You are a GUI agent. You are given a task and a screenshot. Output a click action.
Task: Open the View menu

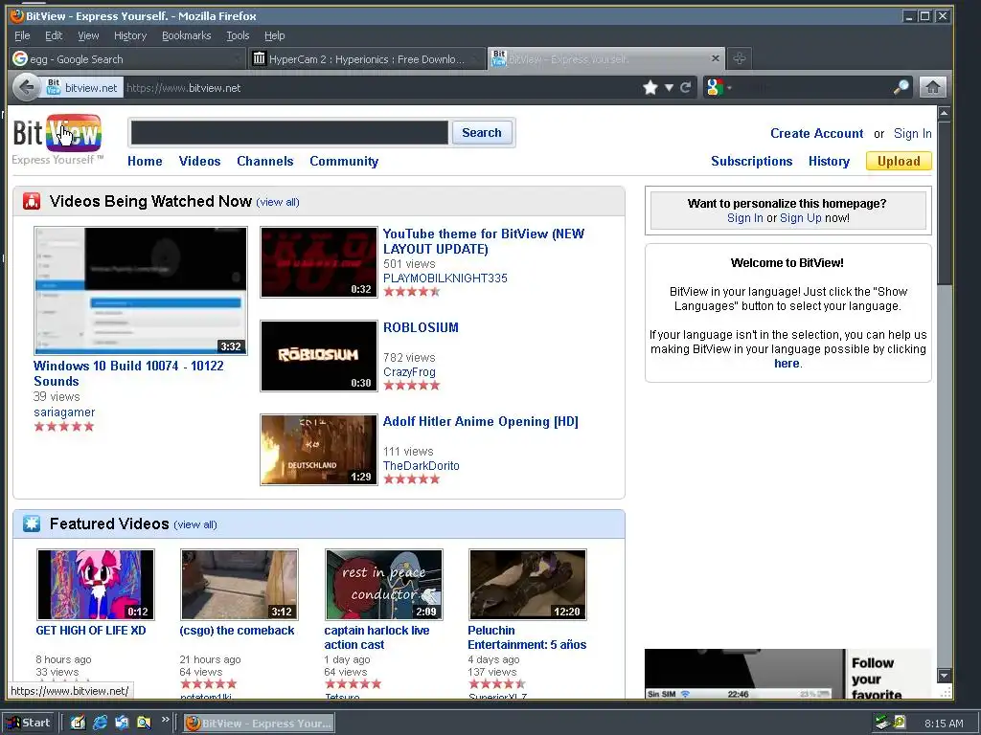(88, 35)
